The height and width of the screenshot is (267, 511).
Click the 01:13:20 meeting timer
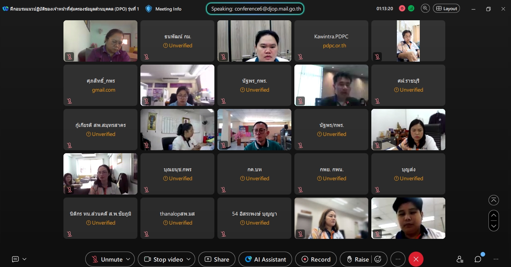(385, 9)
